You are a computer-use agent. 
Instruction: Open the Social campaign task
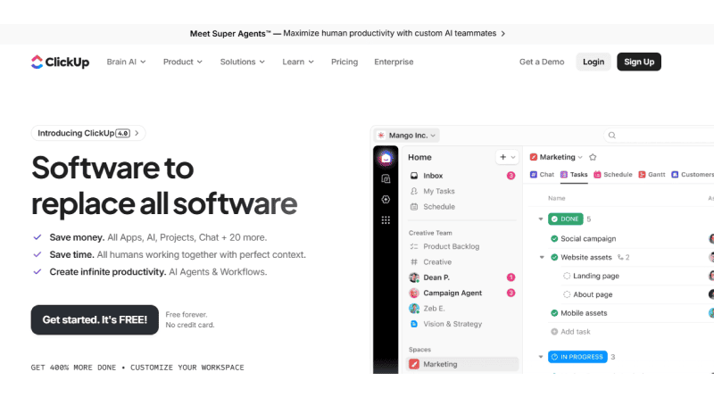coord(588,238)
